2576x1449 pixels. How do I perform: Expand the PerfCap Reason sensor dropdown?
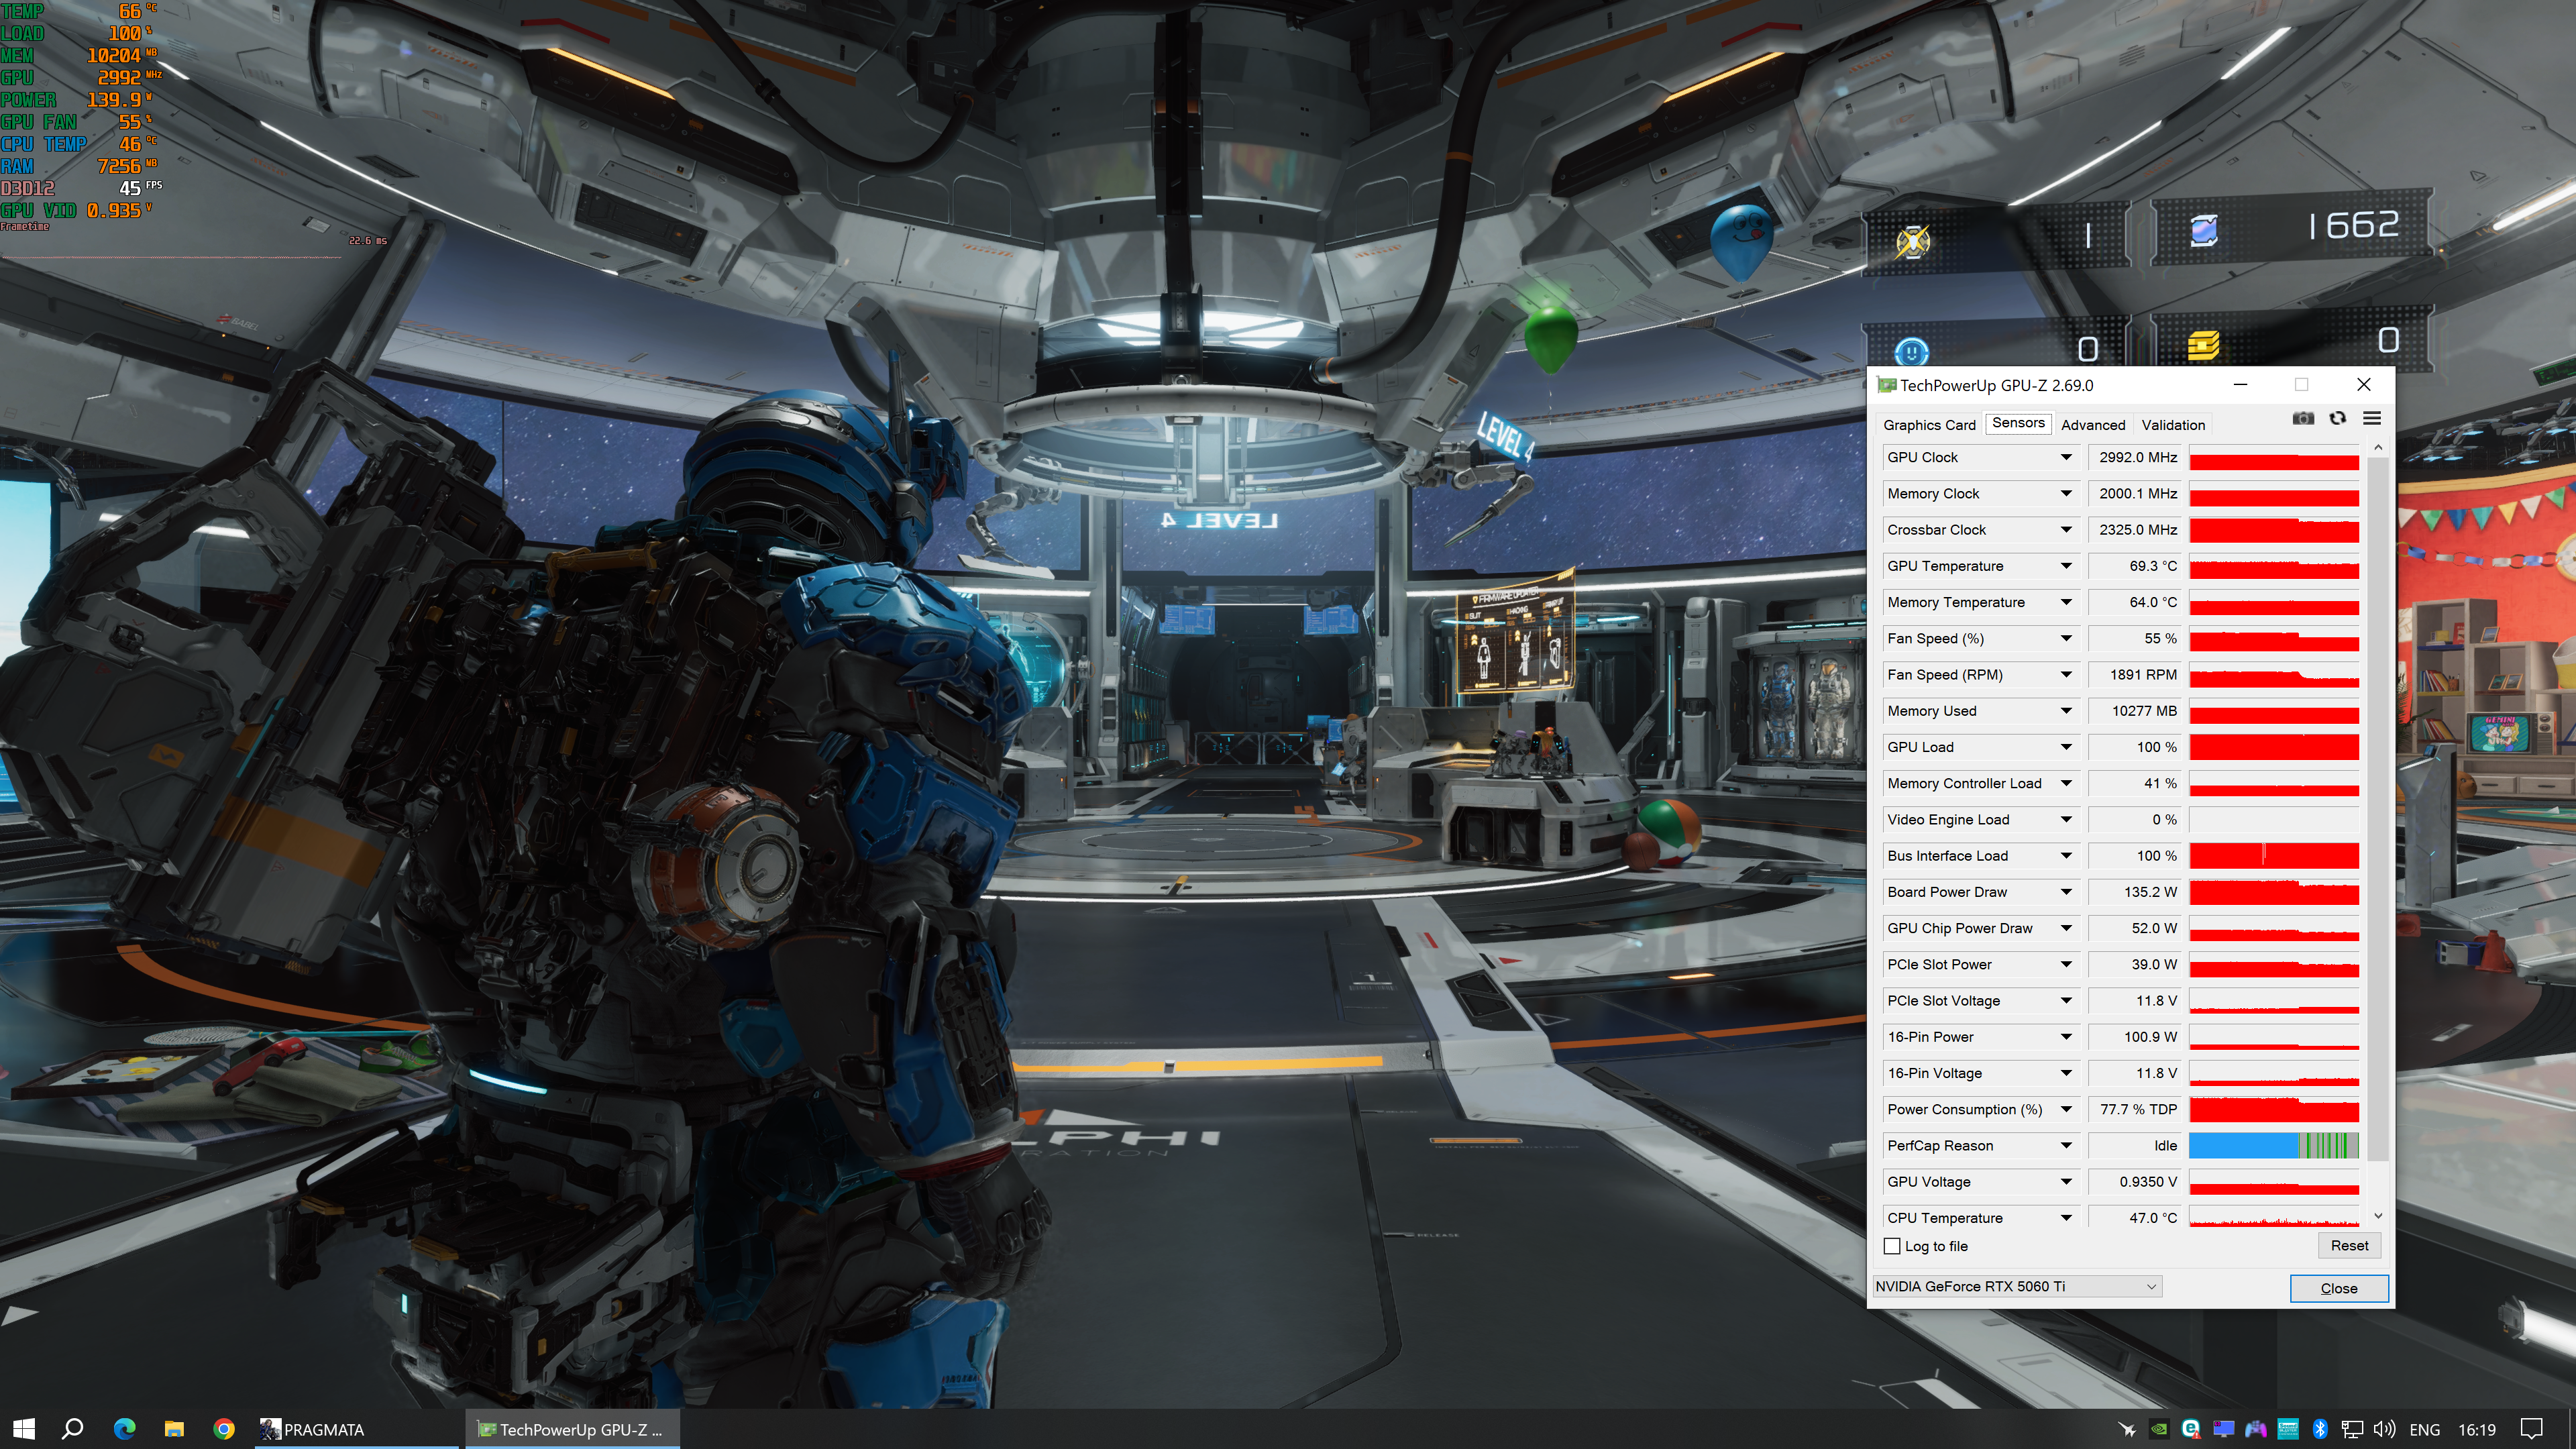coord(2066,1146)
